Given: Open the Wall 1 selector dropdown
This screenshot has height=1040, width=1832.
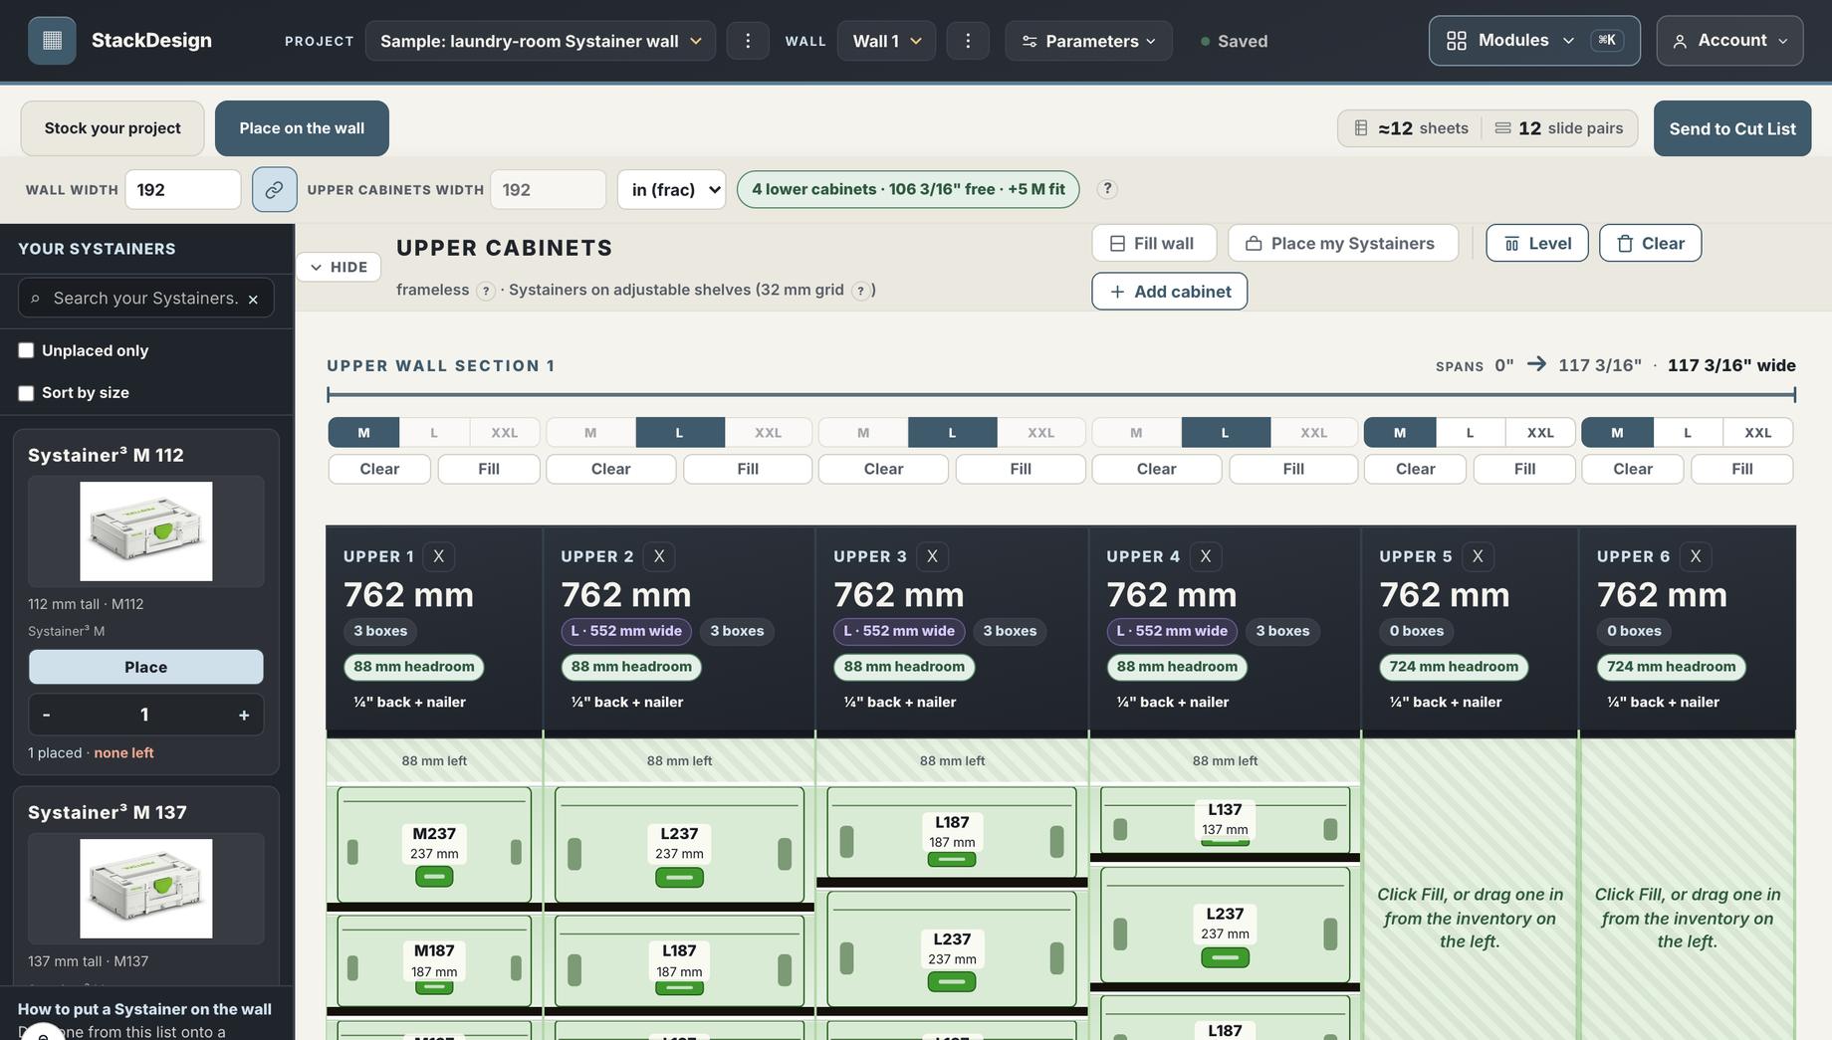Looking at the screenshot, I should point(886,41).
